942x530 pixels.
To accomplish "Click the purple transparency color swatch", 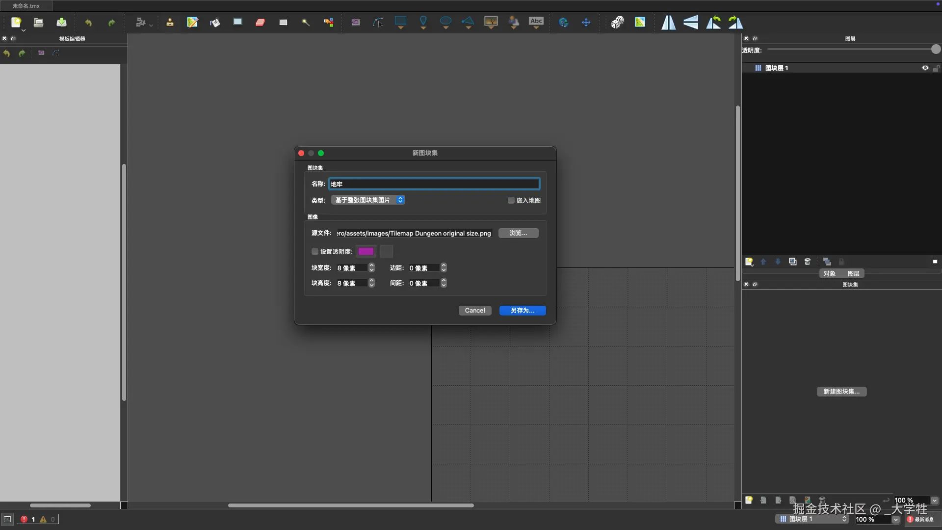I will [x=366, y=251].
